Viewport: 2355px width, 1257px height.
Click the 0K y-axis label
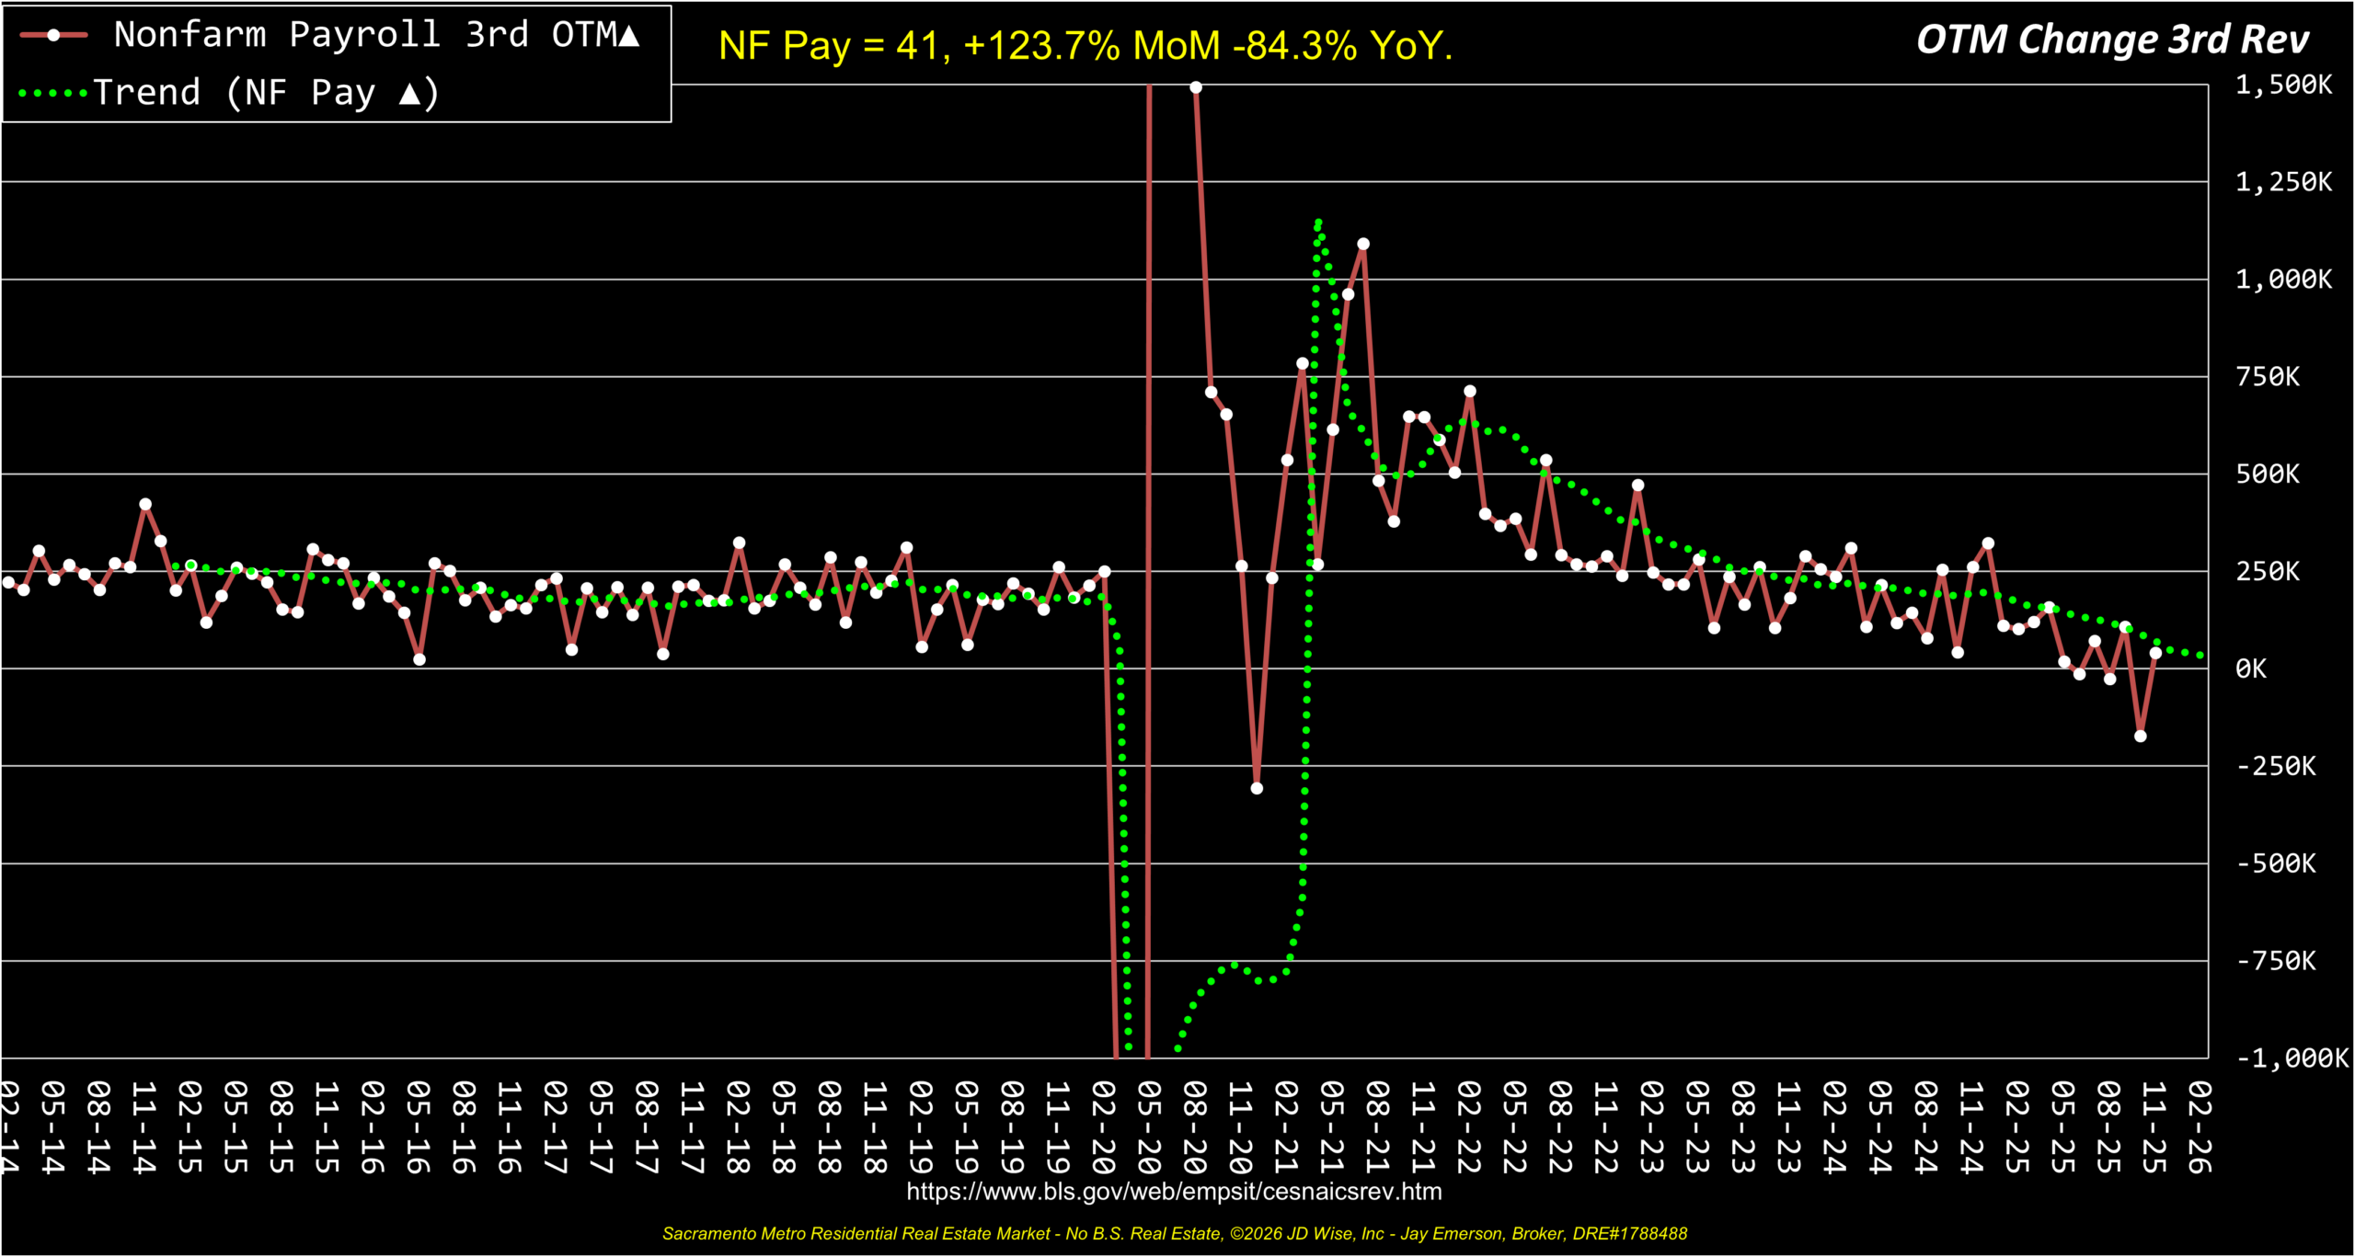tap(2250, 668)
